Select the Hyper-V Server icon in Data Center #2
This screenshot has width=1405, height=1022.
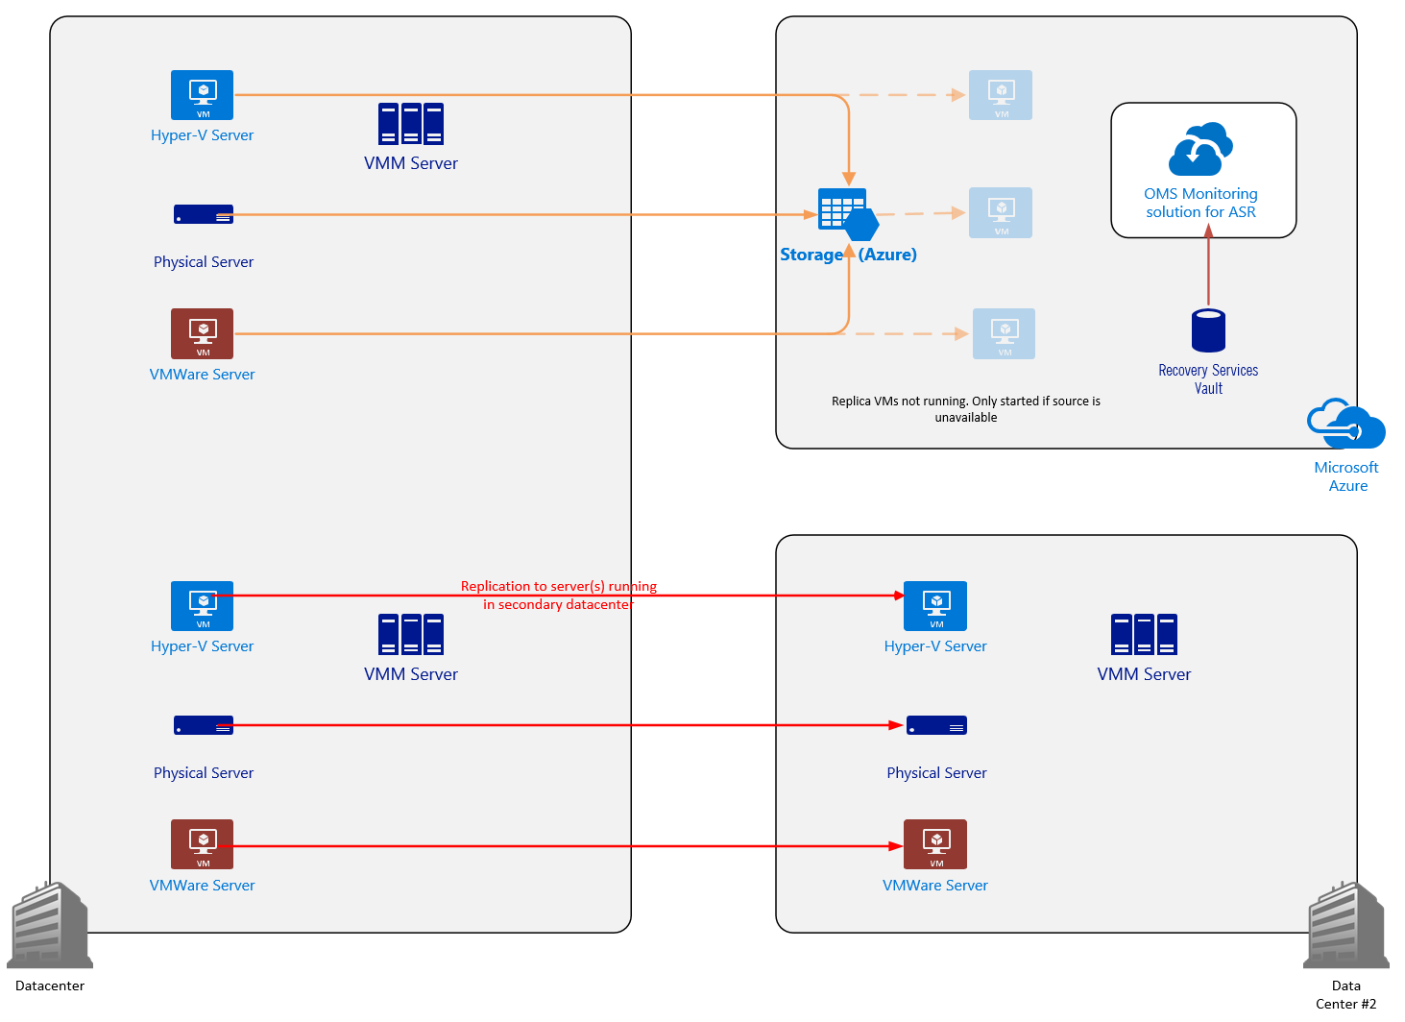coord(935,606)
